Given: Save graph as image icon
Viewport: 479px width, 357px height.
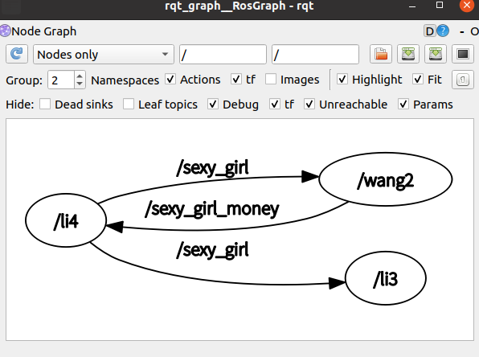Looking at the screenshot, I should (463, 54).
